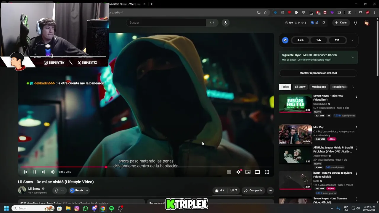Open the Lil Snow channel name link
The image size is (379, 213).
34,189
